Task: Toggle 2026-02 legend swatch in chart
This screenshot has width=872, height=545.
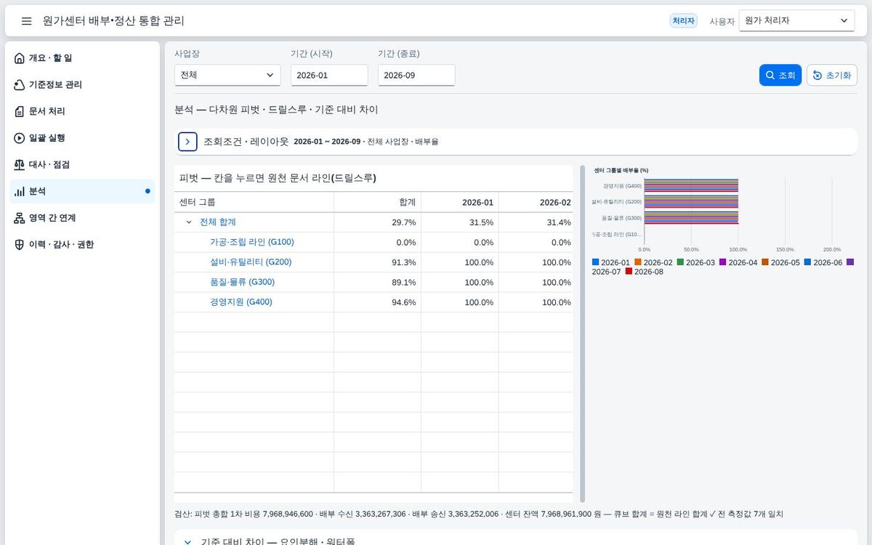Action: tap(638, 262)
